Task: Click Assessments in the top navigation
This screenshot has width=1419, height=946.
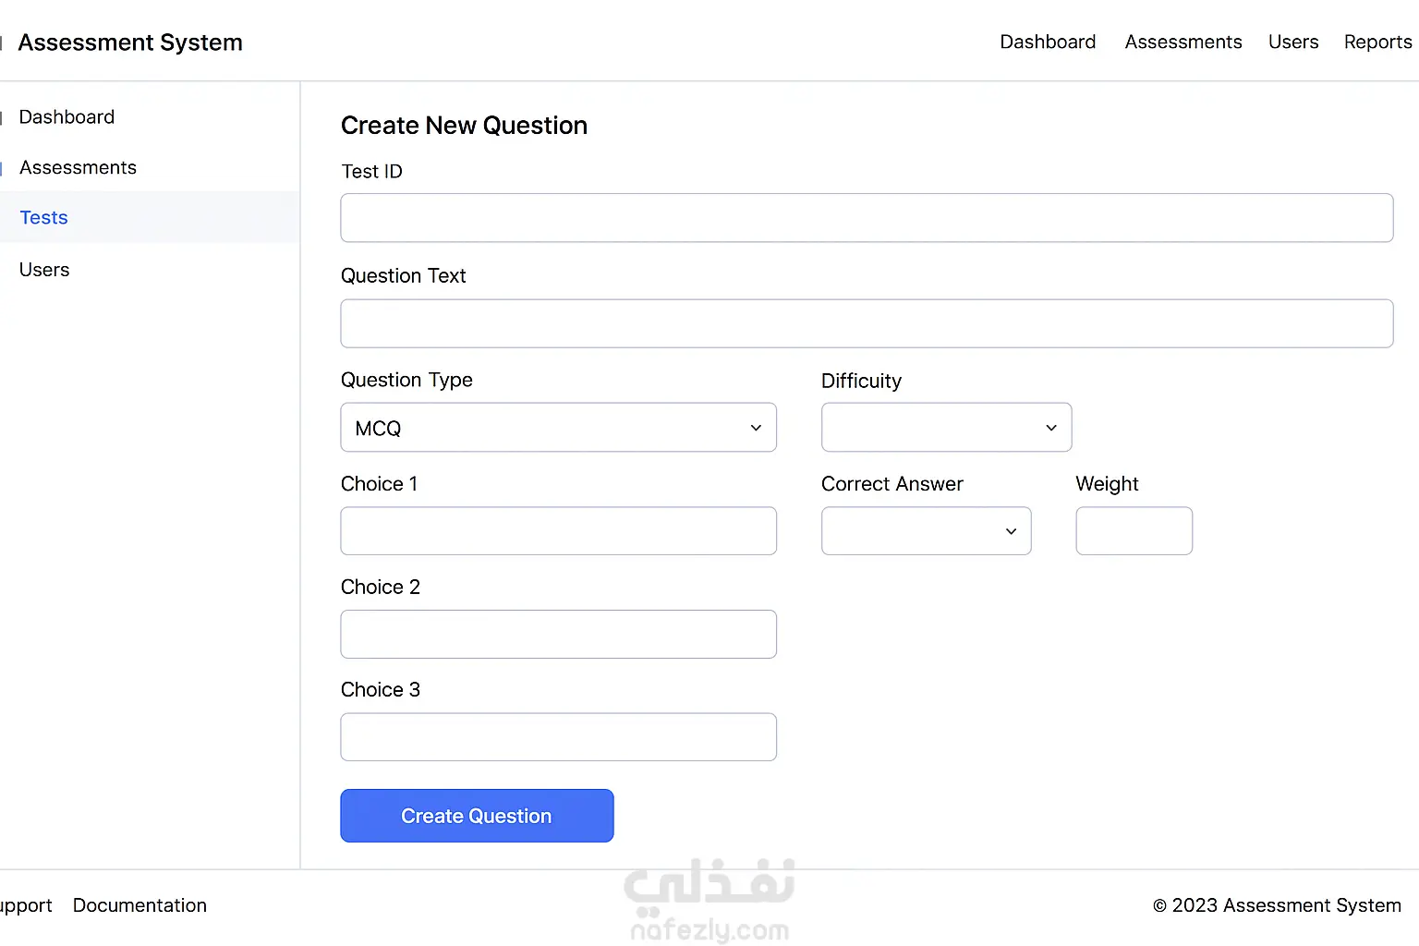Action: pyautogui.click(x=1182, y=42)
